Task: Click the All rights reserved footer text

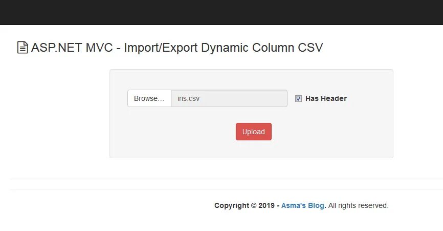Action: [358, 205]
